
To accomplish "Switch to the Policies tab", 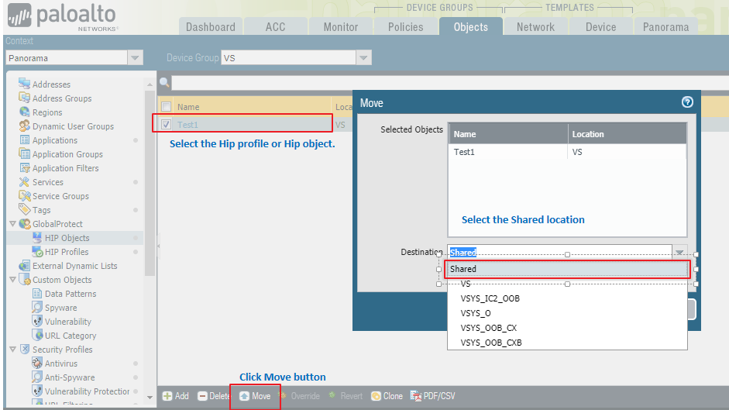I will tap(405, 26).
